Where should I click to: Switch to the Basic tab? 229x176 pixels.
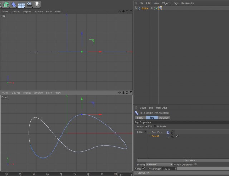click(x=140, y=117)
